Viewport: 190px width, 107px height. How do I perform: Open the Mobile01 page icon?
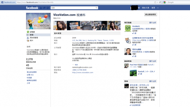click(128, 29)
